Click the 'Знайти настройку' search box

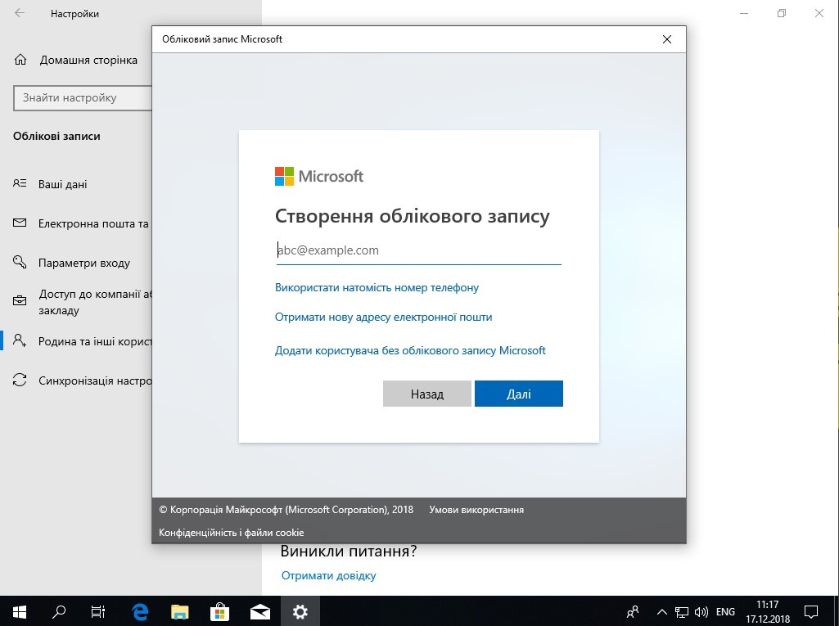[x=83, y=98]
